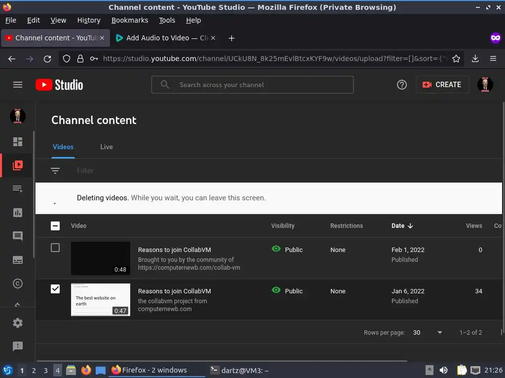
Task: Go back with the browser back arrow
Action: (12, 59)
